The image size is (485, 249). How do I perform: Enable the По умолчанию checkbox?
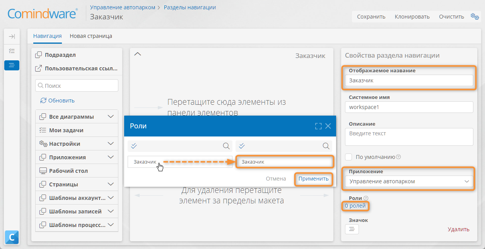pyautogui.click(x=348, y=157)
